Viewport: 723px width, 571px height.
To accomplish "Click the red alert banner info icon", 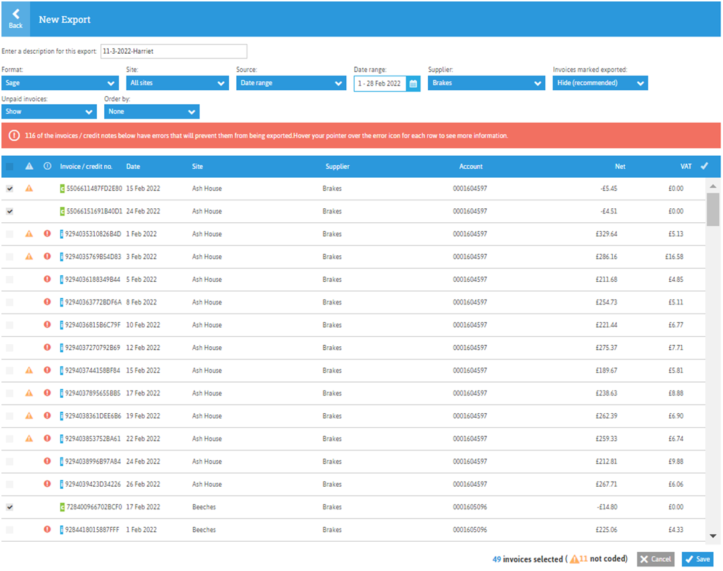I will tap(15, 135).
